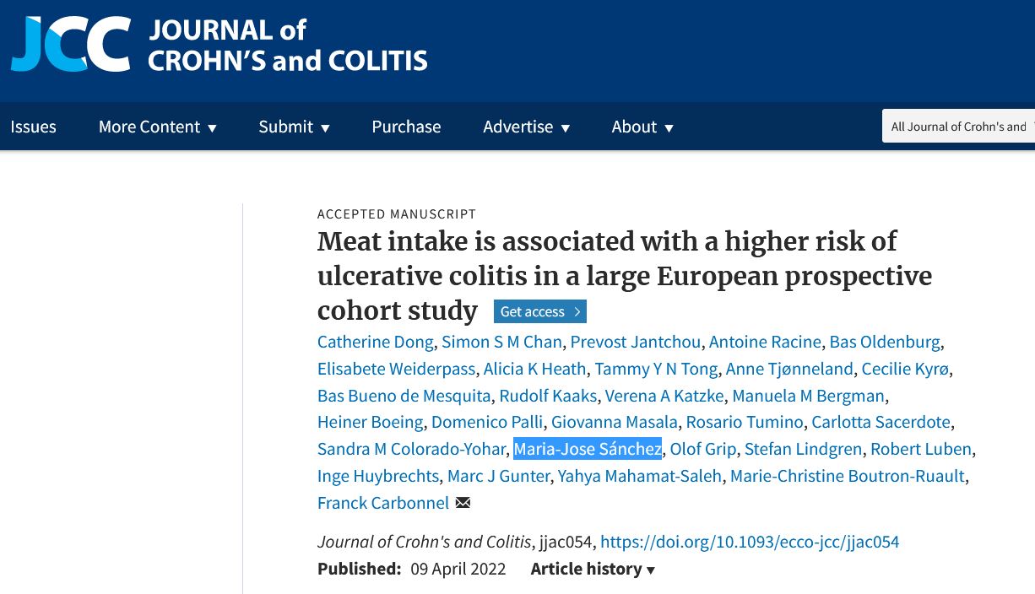Expand the Submit dropdown menu
Image resolution: width=1035 pixels, height=594 pixels.
pos(294,127)
